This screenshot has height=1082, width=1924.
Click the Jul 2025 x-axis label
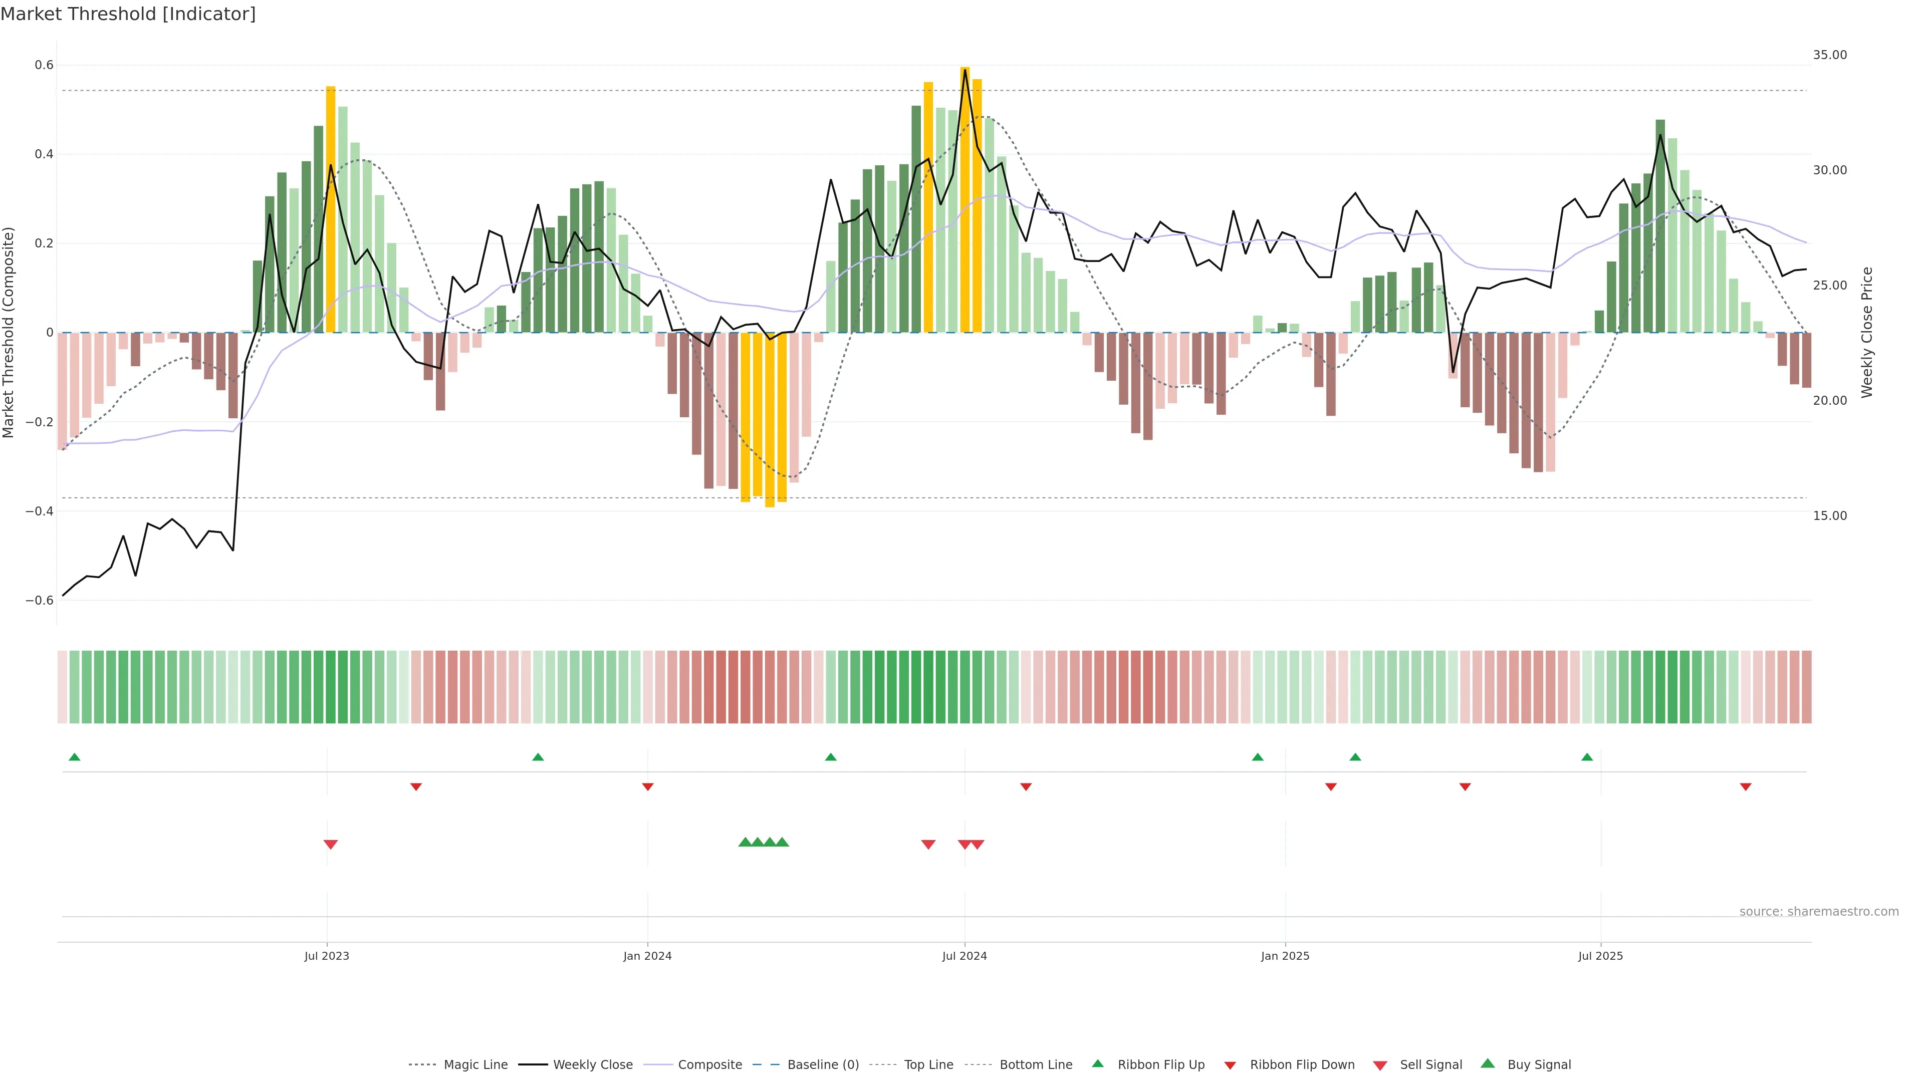point(1600,956)
